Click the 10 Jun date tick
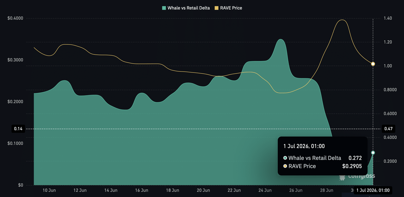Viewport: 404px width, 197px height. [49, 190]
